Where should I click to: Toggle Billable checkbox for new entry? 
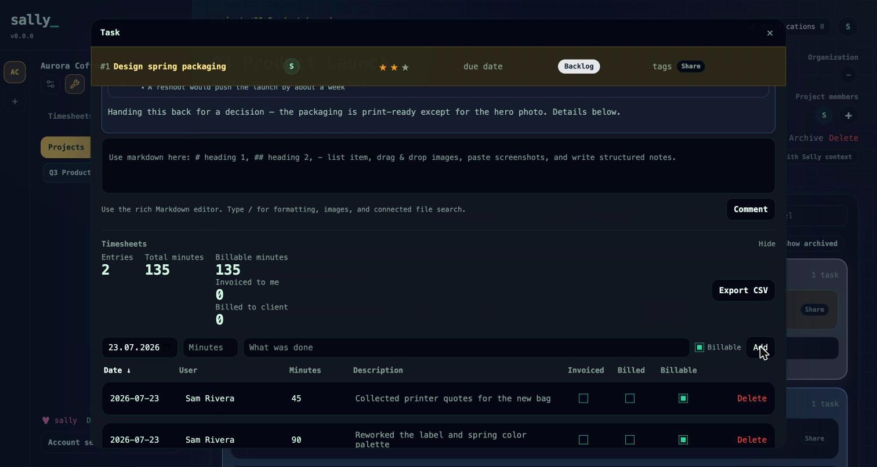point(700,348)
